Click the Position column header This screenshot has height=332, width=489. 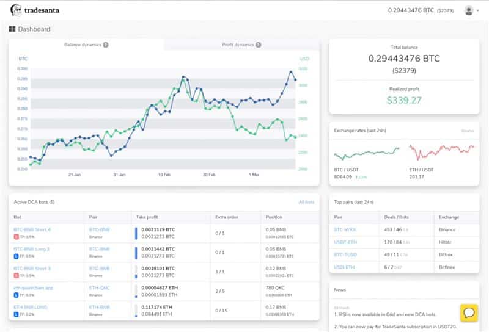click(274, 217)
